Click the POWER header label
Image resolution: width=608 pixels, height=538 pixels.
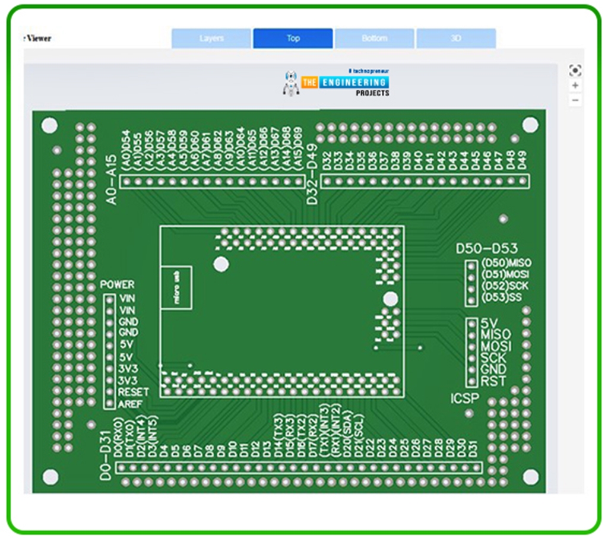pos(118,284)
